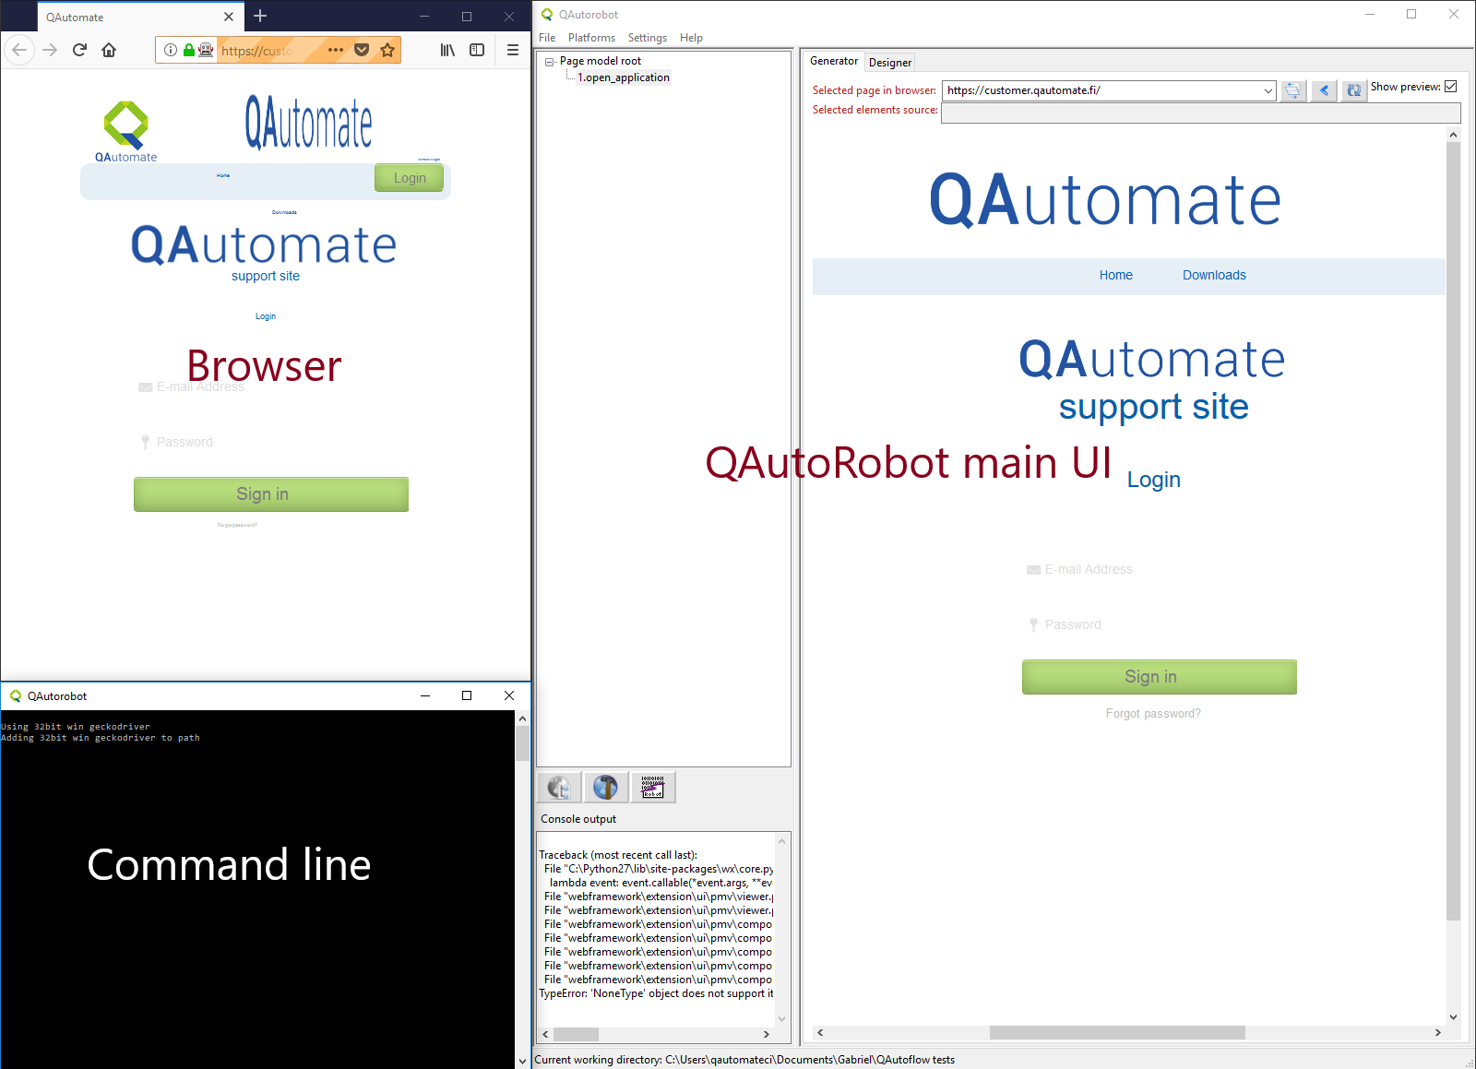Open Firefox page actions ellipsis menu
The height and width of the screenshot is (1069, 1476).
tap(336, 50)
